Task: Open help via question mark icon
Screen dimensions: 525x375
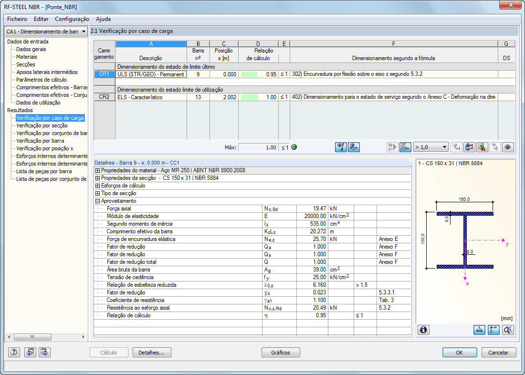Action: 14,352
